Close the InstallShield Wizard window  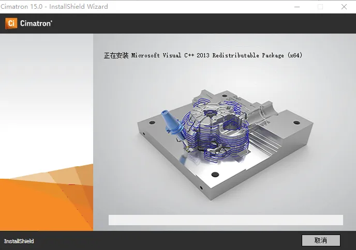coord(344,7)
